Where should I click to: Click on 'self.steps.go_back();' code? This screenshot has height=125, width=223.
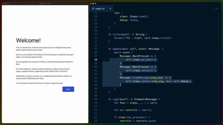[141, 60]
